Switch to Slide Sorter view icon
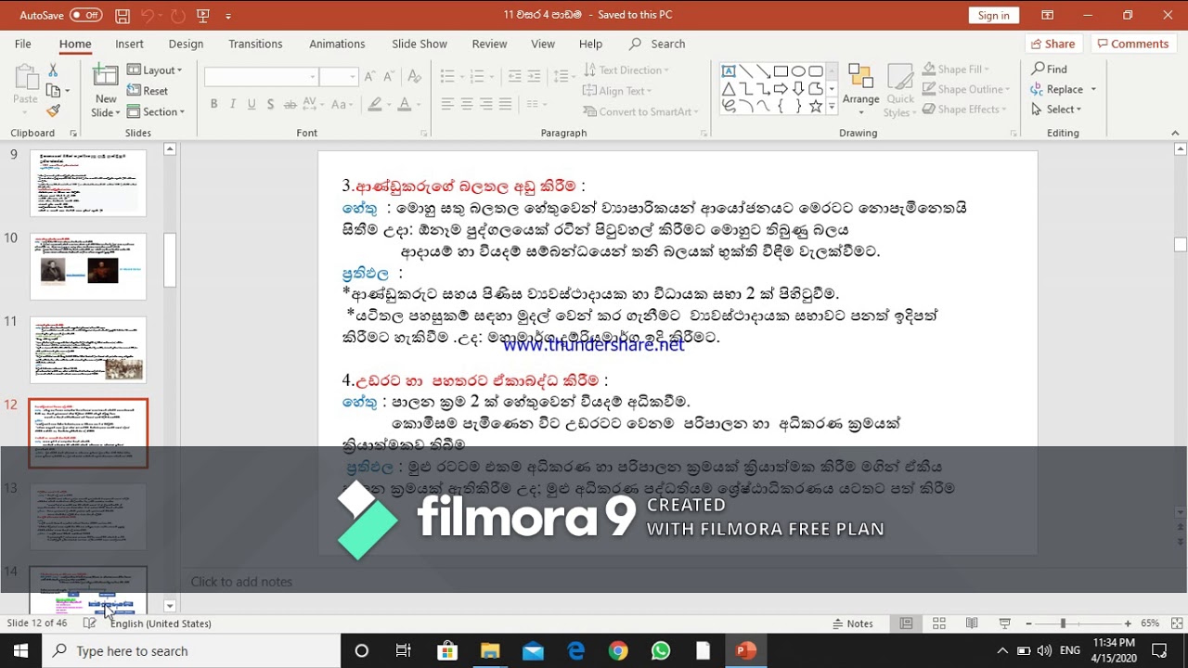Viewport: 1188px width, 668px height. [939, 623]
